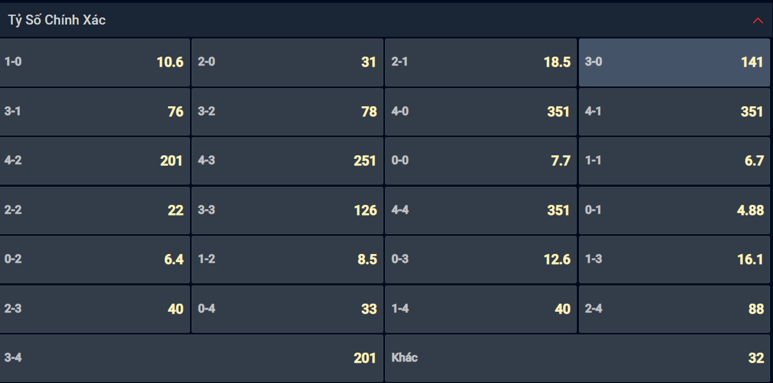Select the 1-3 score at 16.1
Viewport: 773px width, 383px height.
coord(674,260)
